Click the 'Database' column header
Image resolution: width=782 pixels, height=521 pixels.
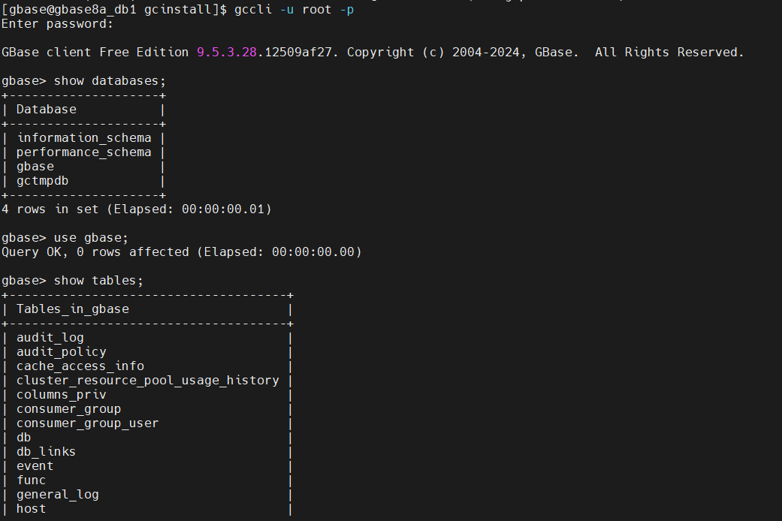point(47,109)
